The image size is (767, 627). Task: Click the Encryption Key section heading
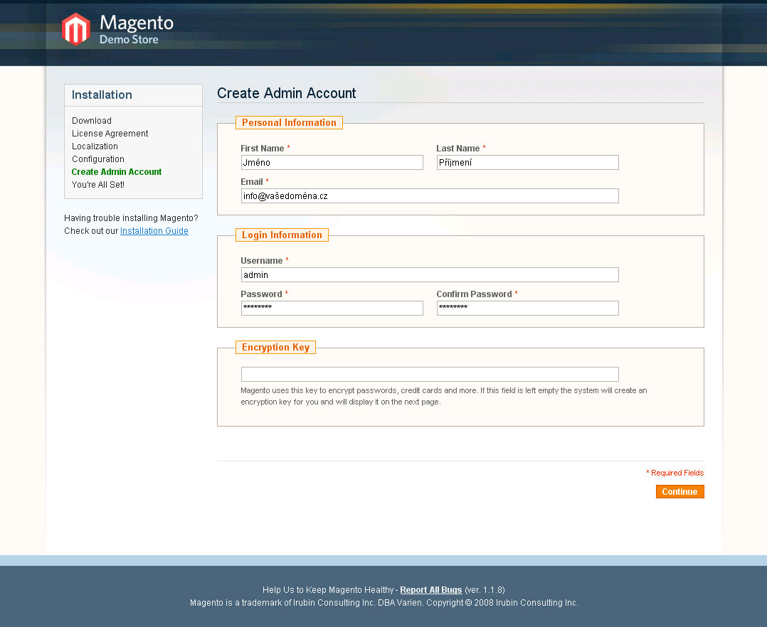click(x=275, y=348)
